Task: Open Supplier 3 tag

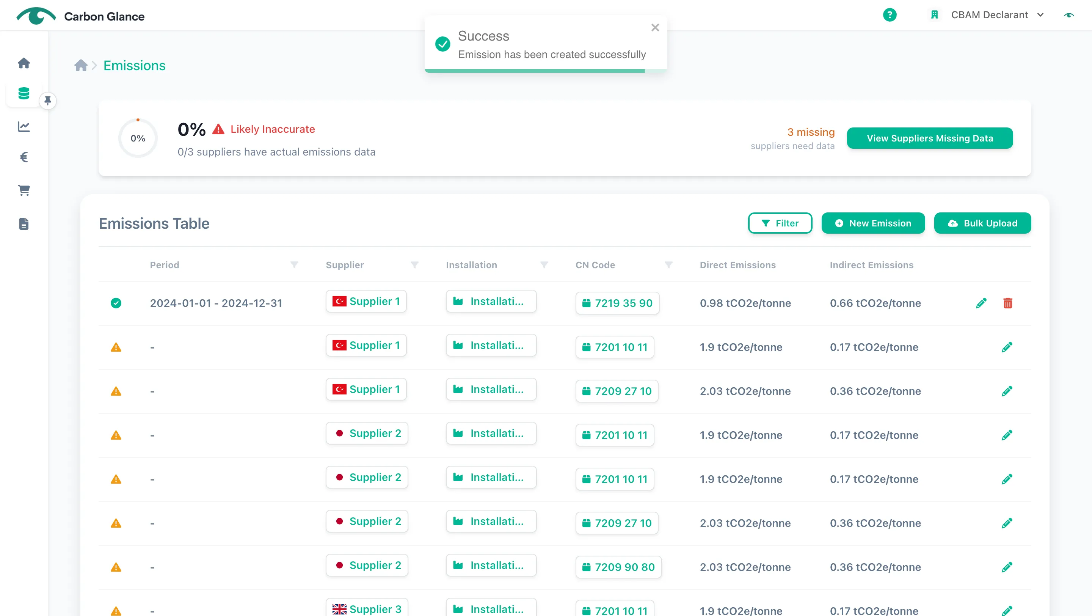Action: 367,608
